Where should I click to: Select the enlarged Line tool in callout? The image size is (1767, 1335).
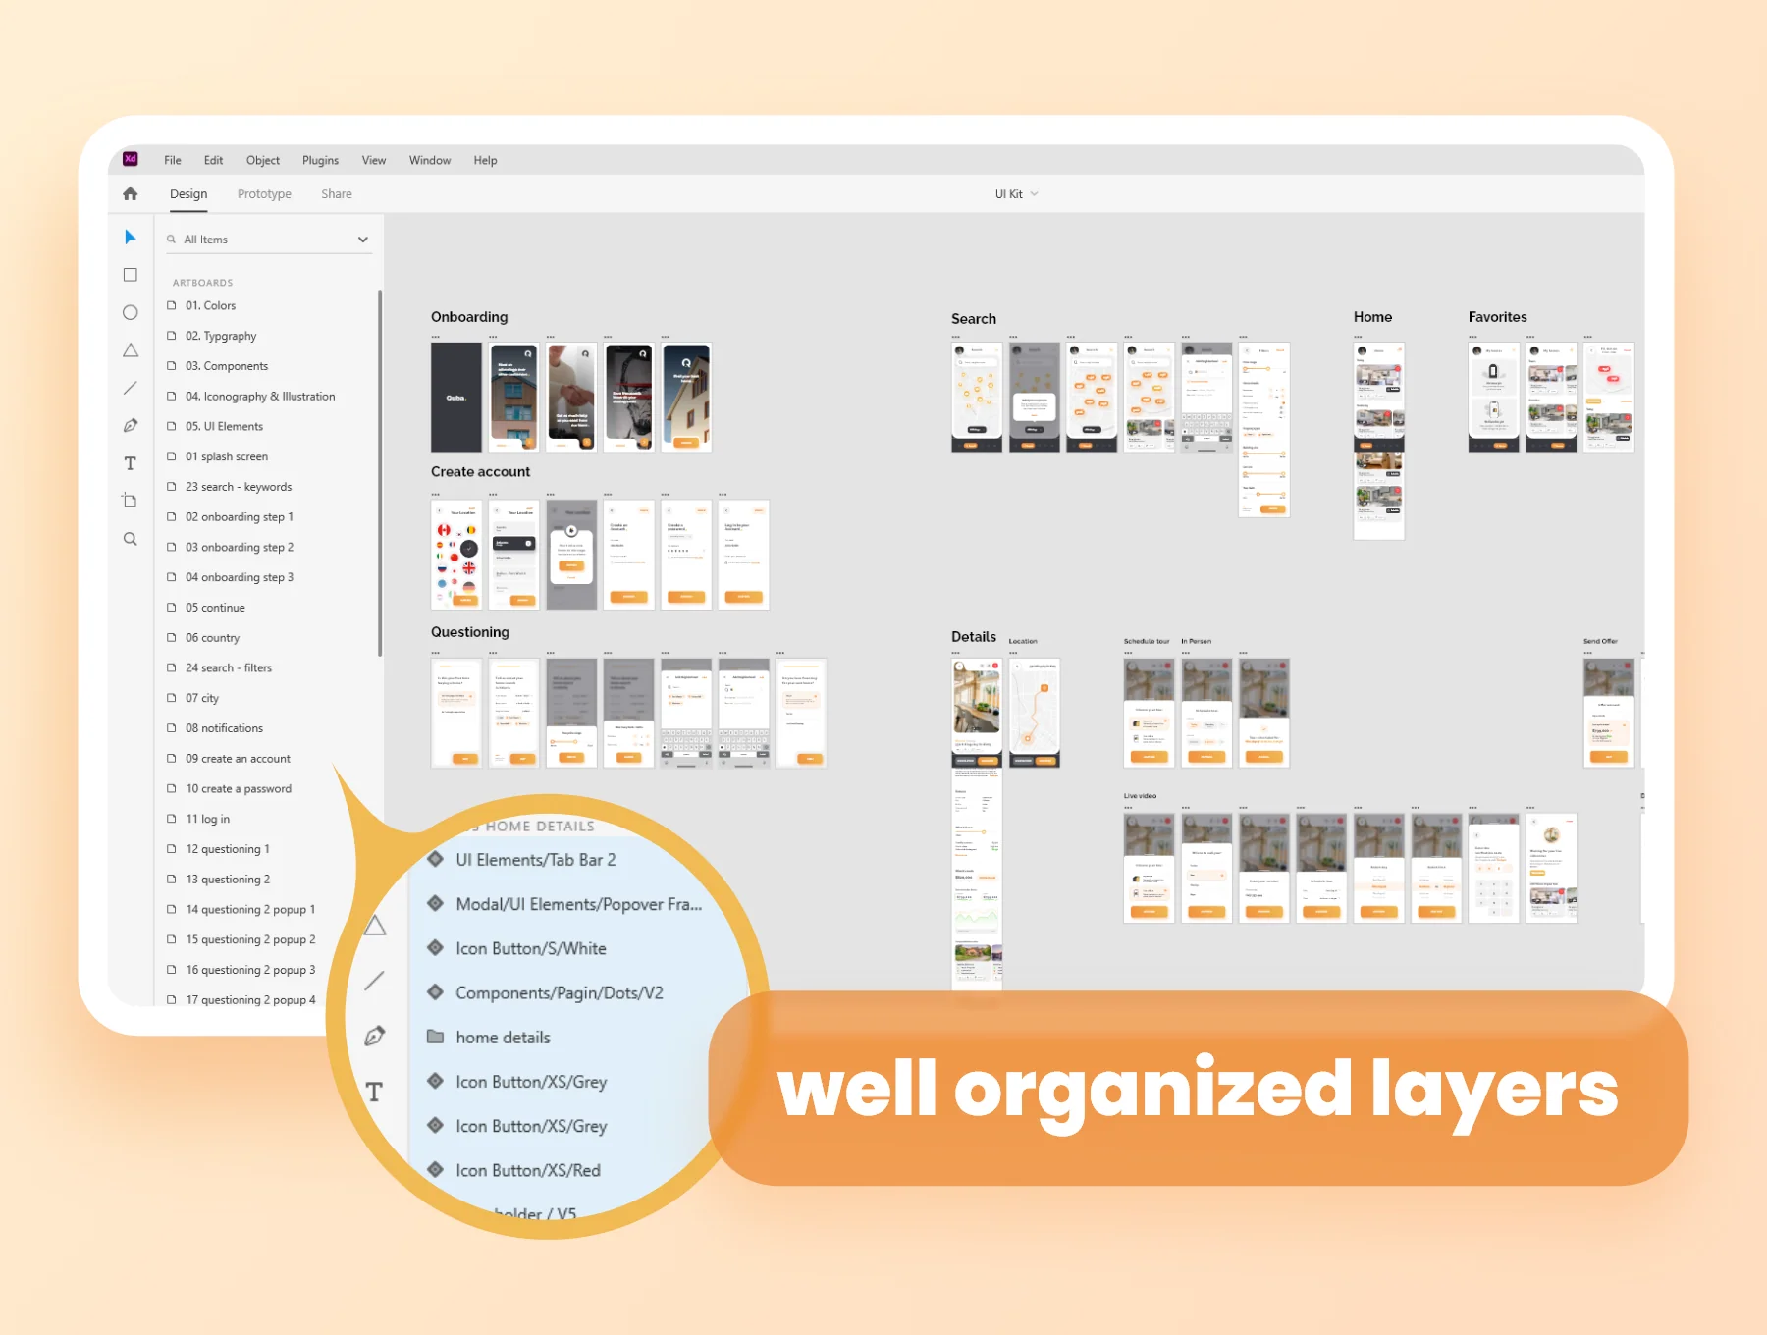(x=374, y=980)
